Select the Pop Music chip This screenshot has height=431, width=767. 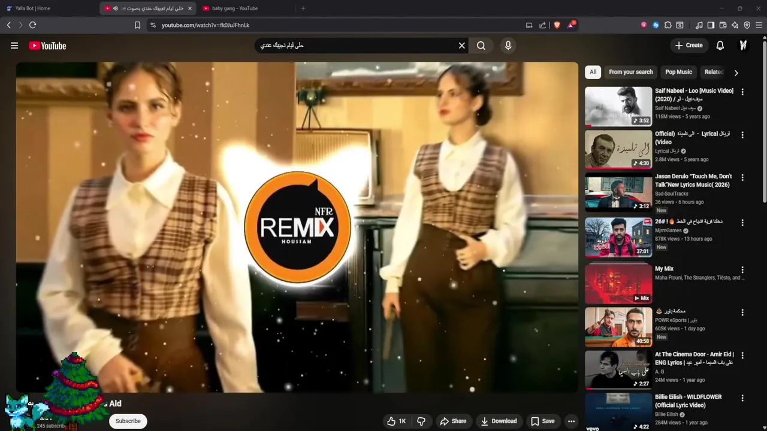pos(679,72)
